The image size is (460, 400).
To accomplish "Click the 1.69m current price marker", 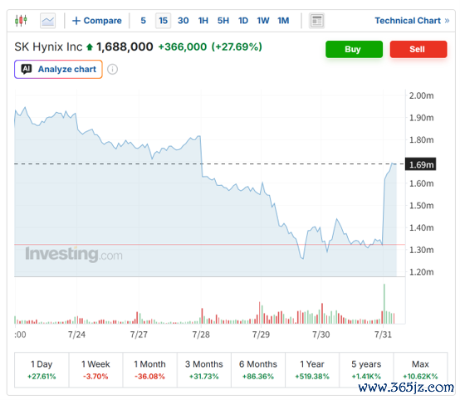I will [x=421, y=164].
